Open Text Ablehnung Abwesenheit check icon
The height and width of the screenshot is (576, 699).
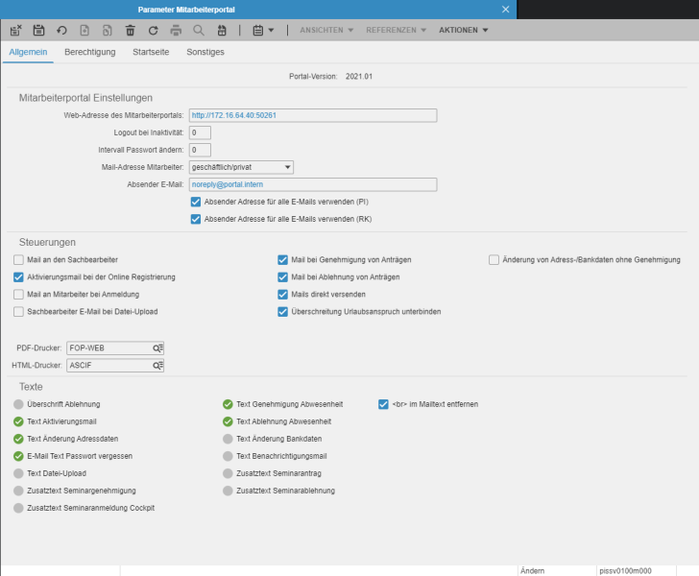[228, 421]
